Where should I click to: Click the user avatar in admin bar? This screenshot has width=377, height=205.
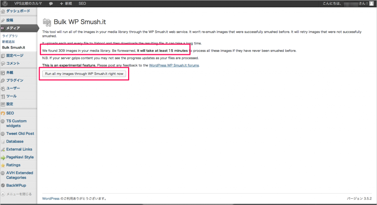[x=371, y=3]
